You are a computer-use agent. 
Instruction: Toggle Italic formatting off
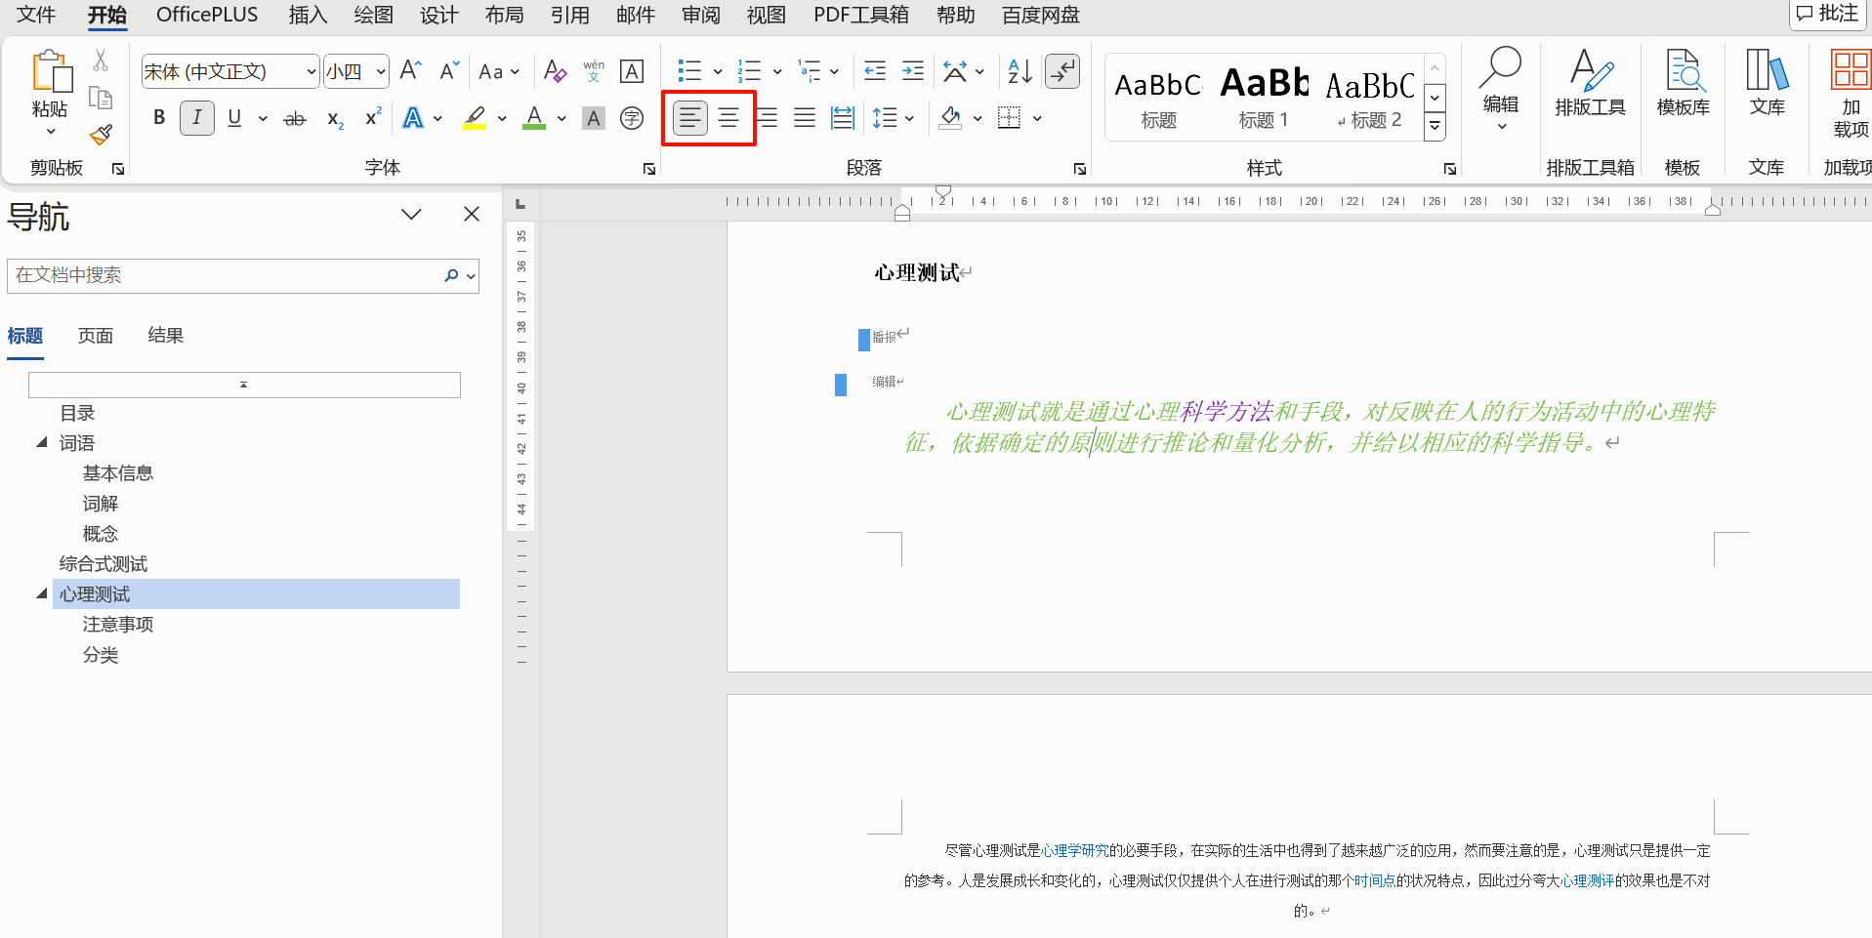pyautogui.click(x=197, y=118)
